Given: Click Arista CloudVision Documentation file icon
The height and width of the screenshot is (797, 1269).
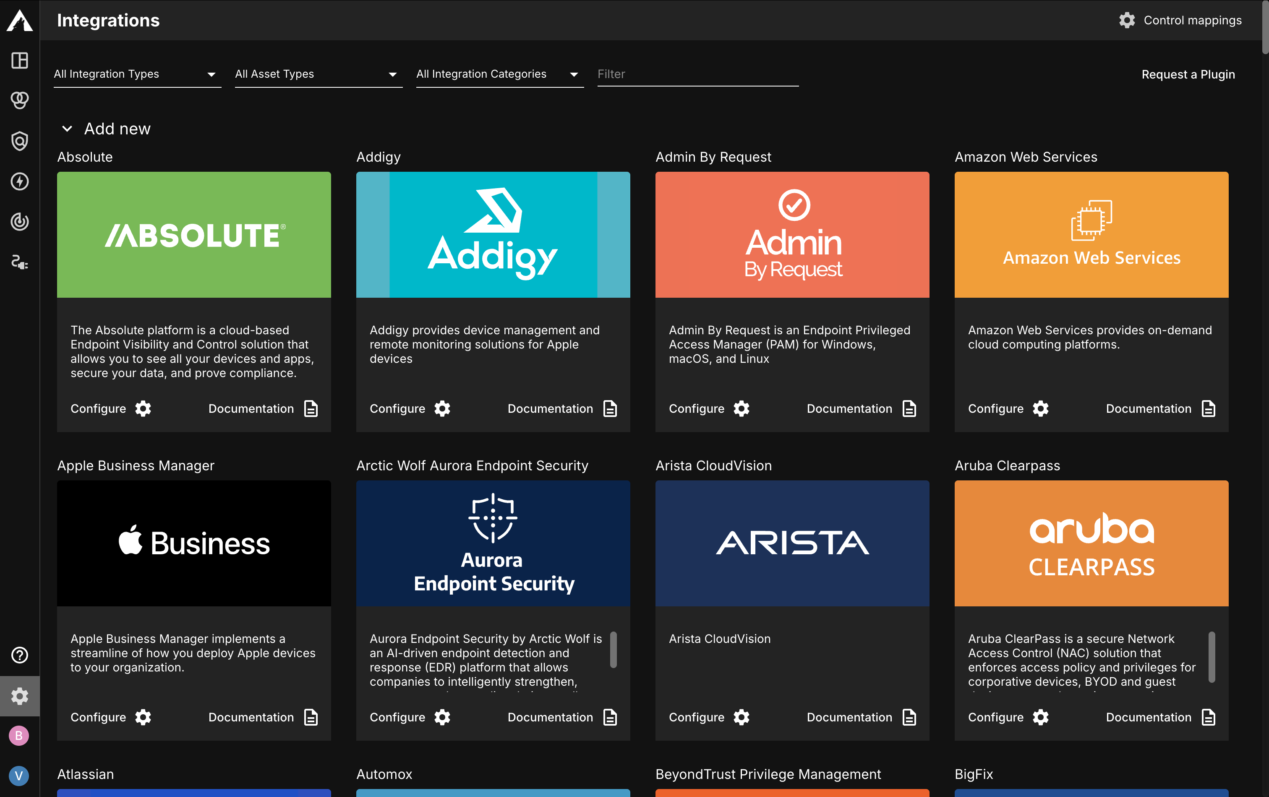Looking at the screenshot, I should tap(909, 717).
